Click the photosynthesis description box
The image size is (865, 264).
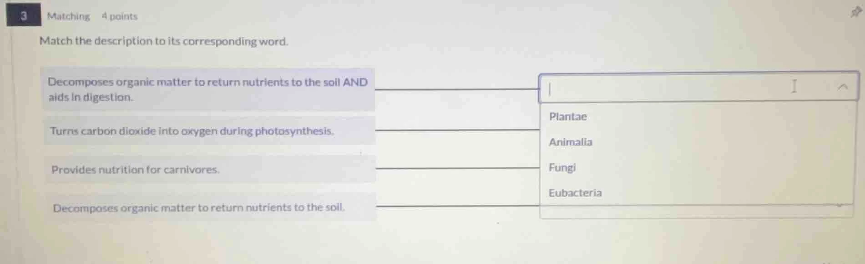coord(209,131)
